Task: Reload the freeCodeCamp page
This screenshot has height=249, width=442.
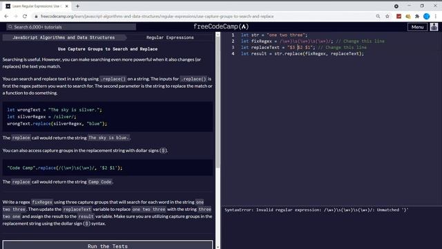Action: click(x=25, y=17)
